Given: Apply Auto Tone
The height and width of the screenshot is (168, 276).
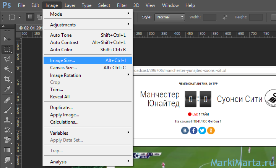Looking at the screenshot, I should point(88,35).
